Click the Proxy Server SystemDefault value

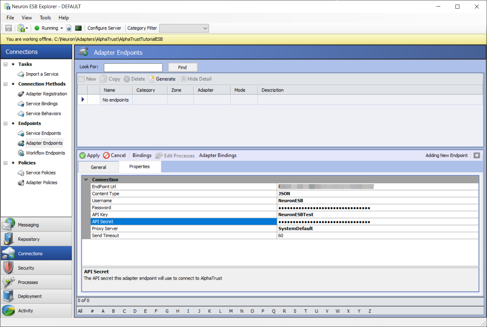pos(378,229)
